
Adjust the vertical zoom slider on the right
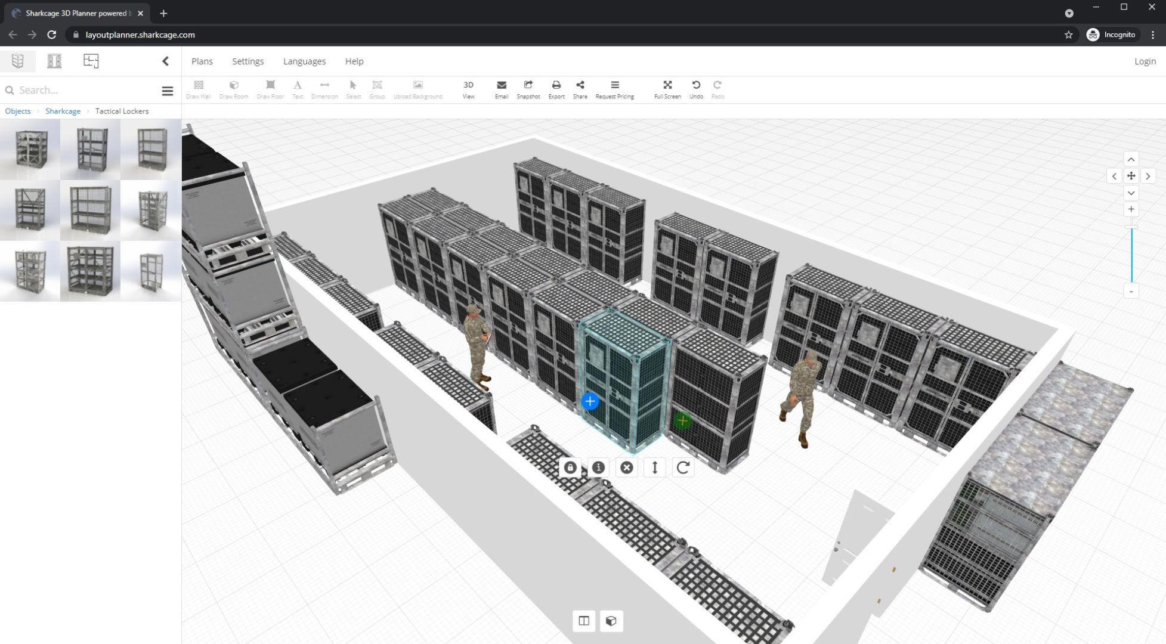coord(1131,256)
